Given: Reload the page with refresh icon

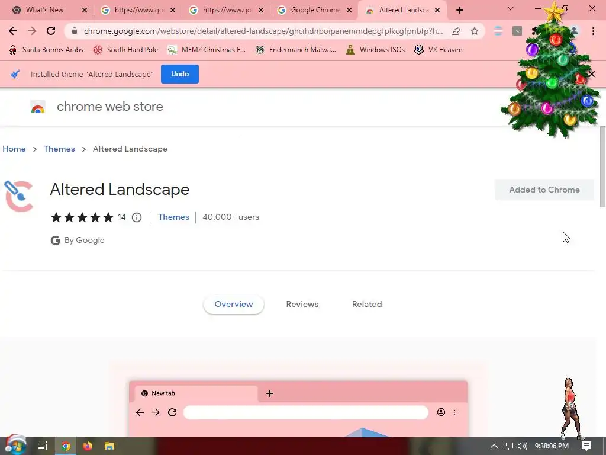Looking at the screenshot, I should click(51, 31).
